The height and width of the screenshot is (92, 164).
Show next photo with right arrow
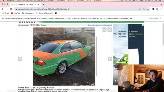click(110, 59)
